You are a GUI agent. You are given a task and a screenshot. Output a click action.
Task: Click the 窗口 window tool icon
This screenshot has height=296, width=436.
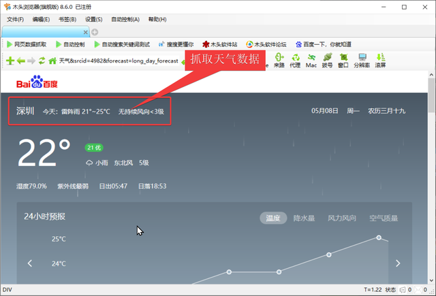coord(343,61)
